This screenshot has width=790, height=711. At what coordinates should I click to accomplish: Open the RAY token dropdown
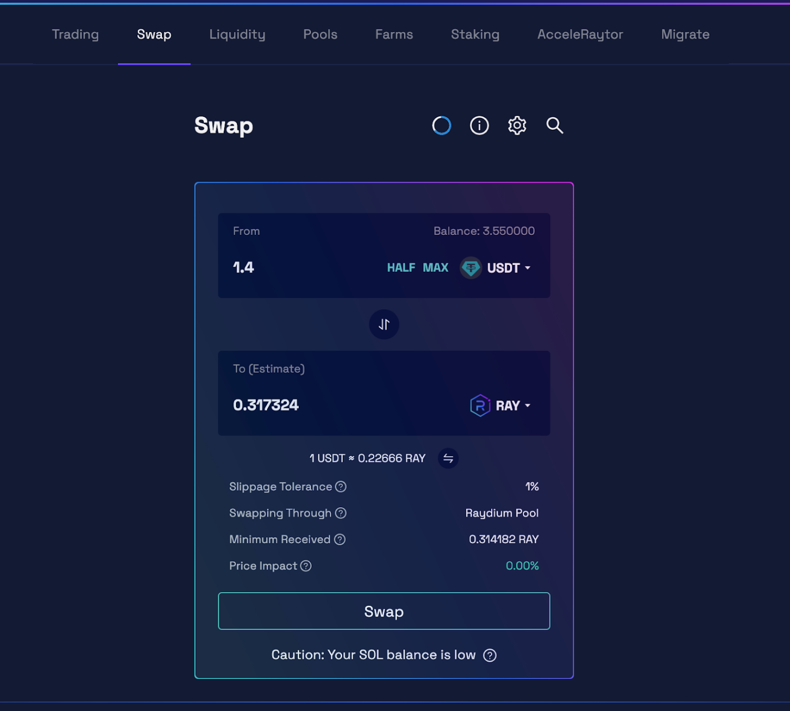500,405
